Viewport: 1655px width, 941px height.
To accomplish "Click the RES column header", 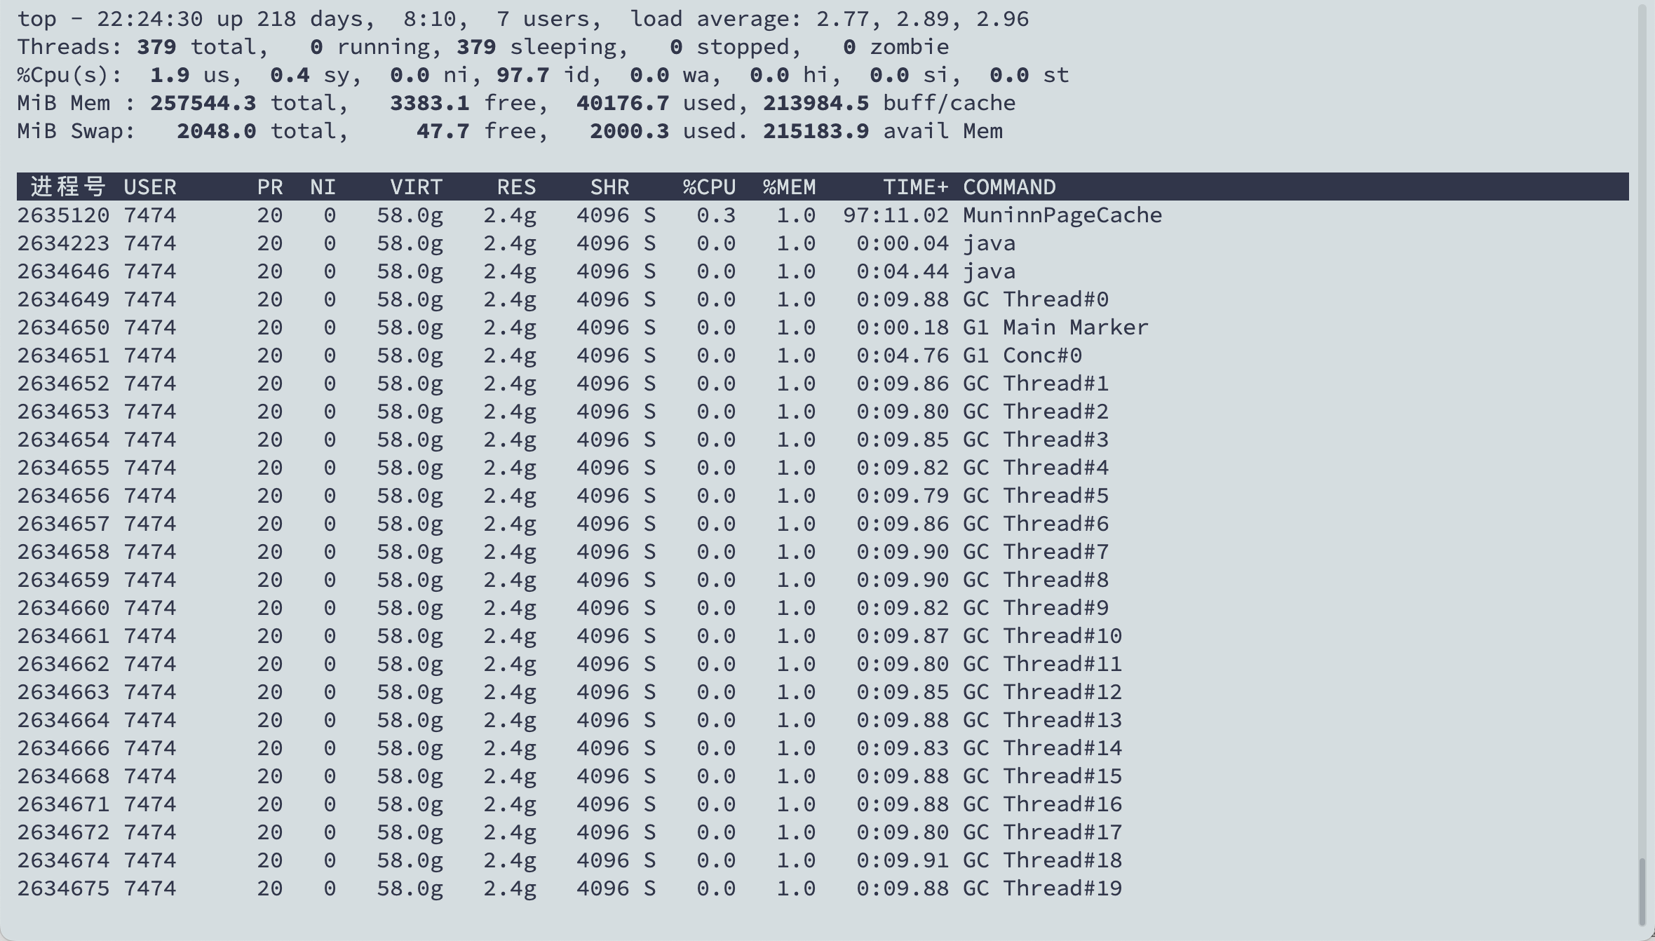I will click(x=516, y=187).
